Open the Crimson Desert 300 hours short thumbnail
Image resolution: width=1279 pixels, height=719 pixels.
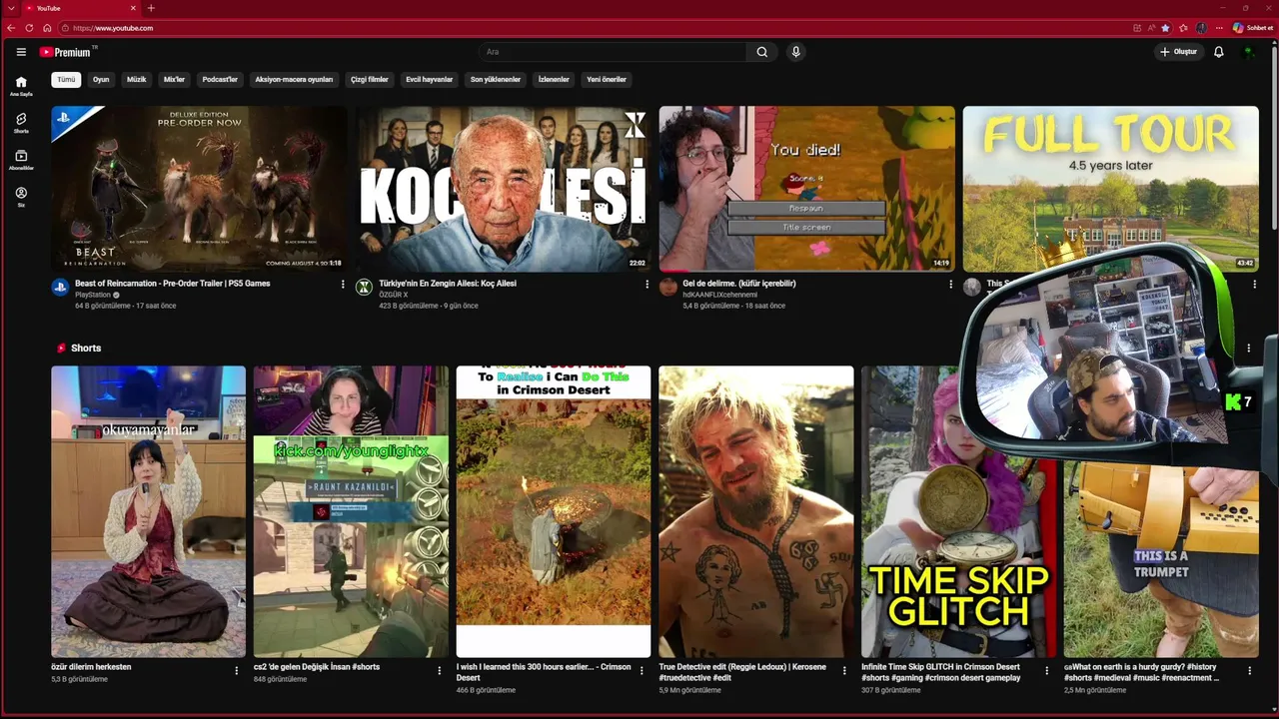click(554, 511)
